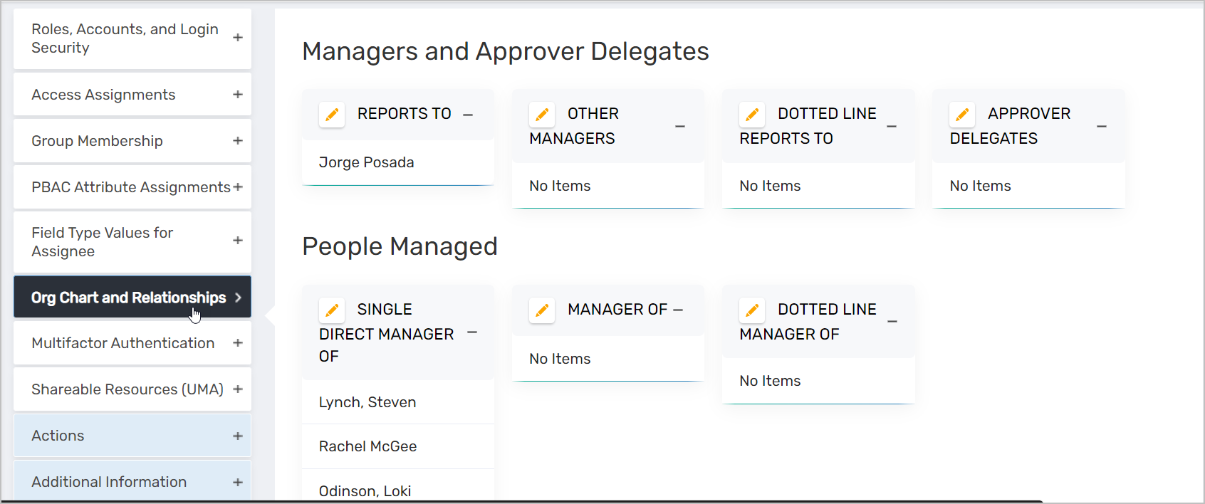Open the edit pencil for OTHER MANAGERS
Screen dimensions: 1205x504
click(x=541, y=114)
